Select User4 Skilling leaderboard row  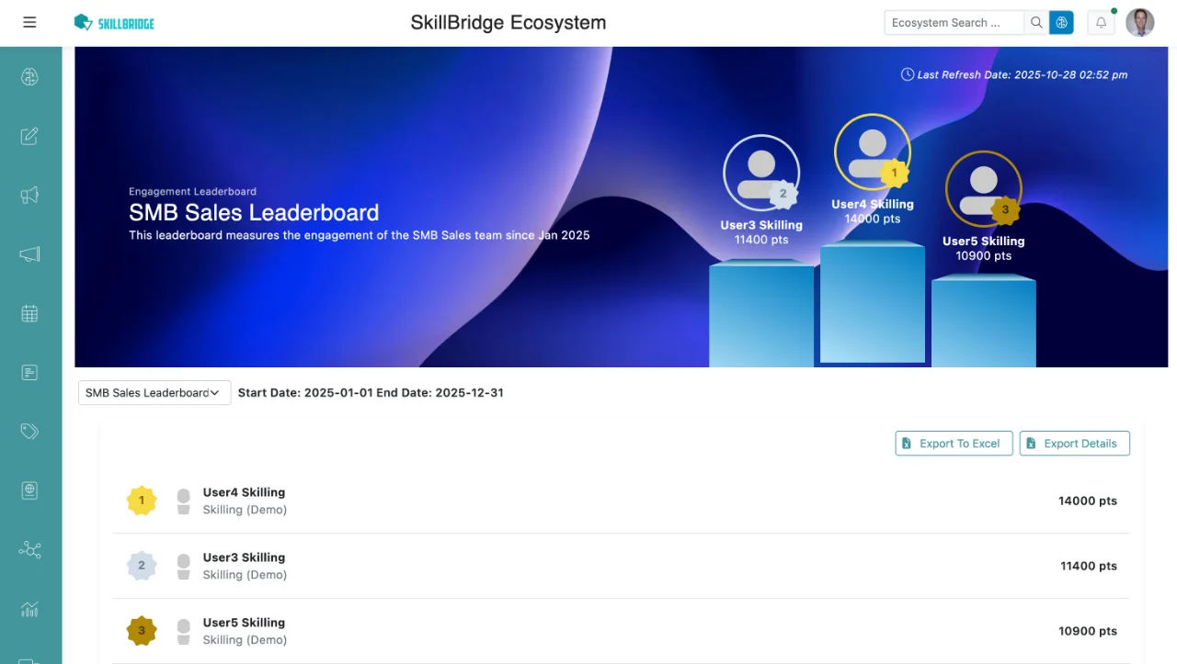621,501
